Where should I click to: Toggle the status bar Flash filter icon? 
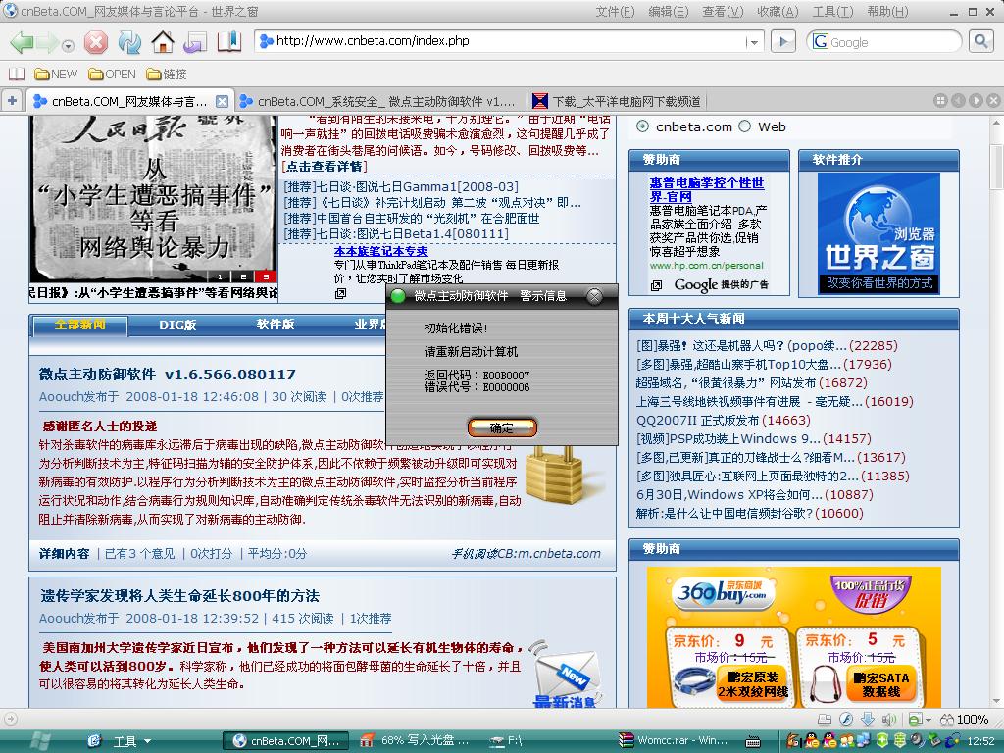(846, 719)
